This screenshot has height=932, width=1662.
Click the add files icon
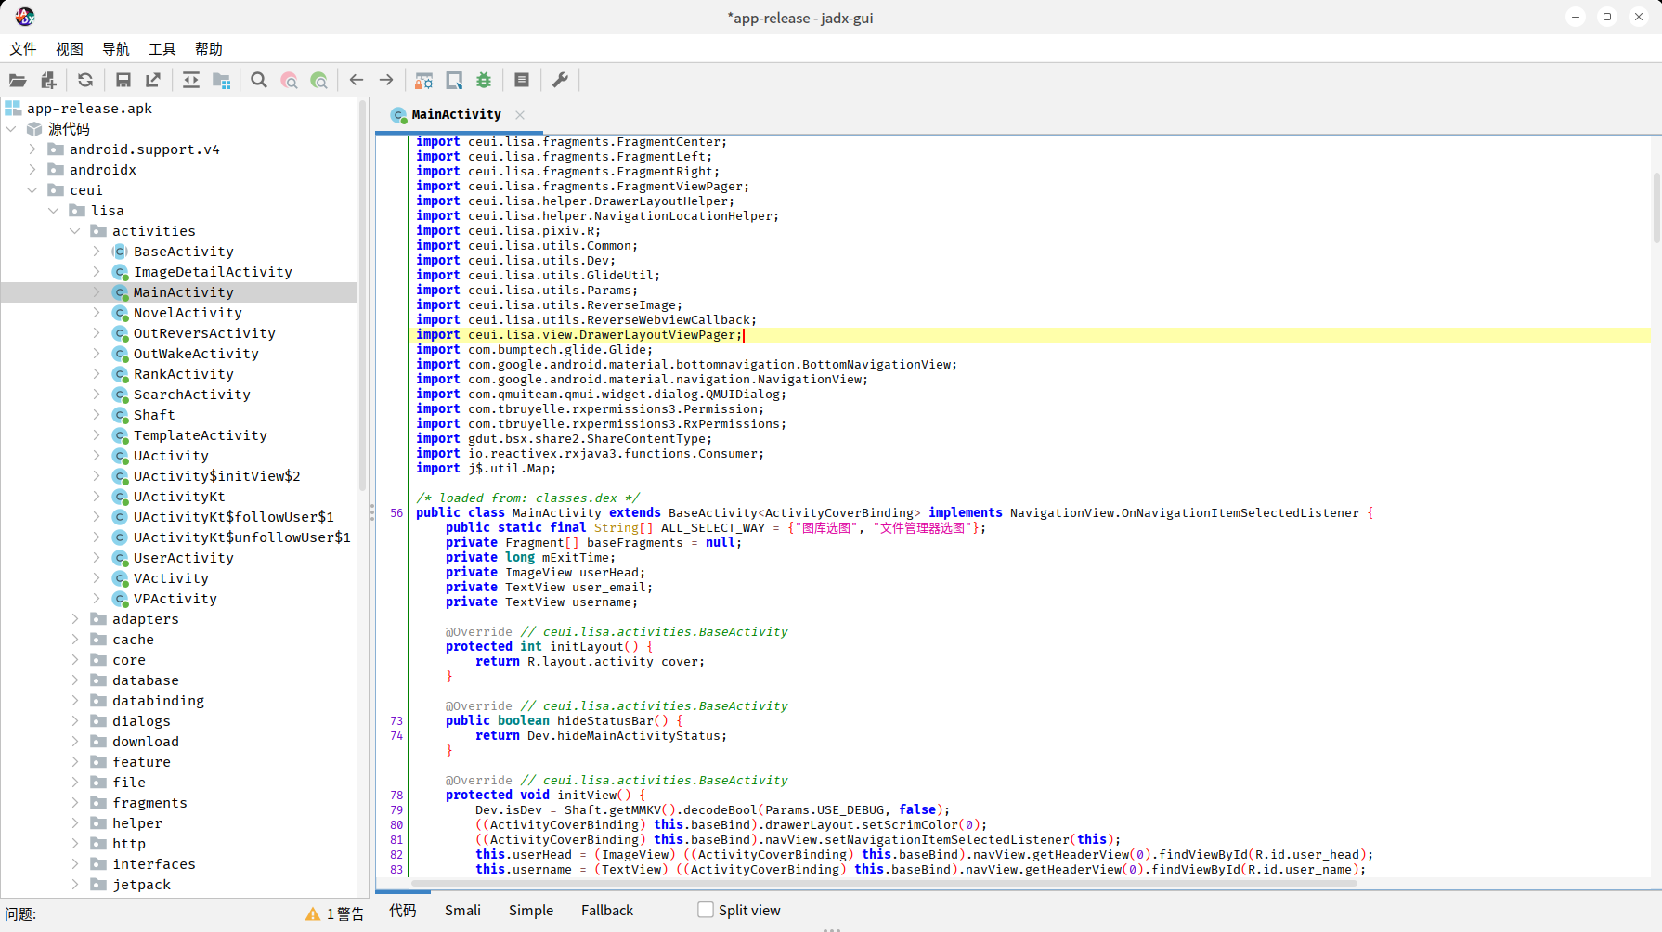[x=48, y=81]
